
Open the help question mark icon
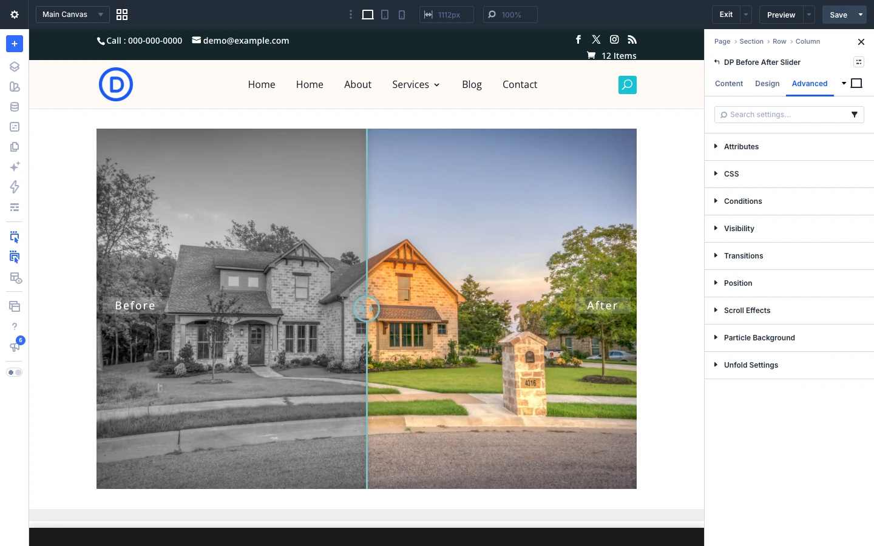[x=15, y=326]
